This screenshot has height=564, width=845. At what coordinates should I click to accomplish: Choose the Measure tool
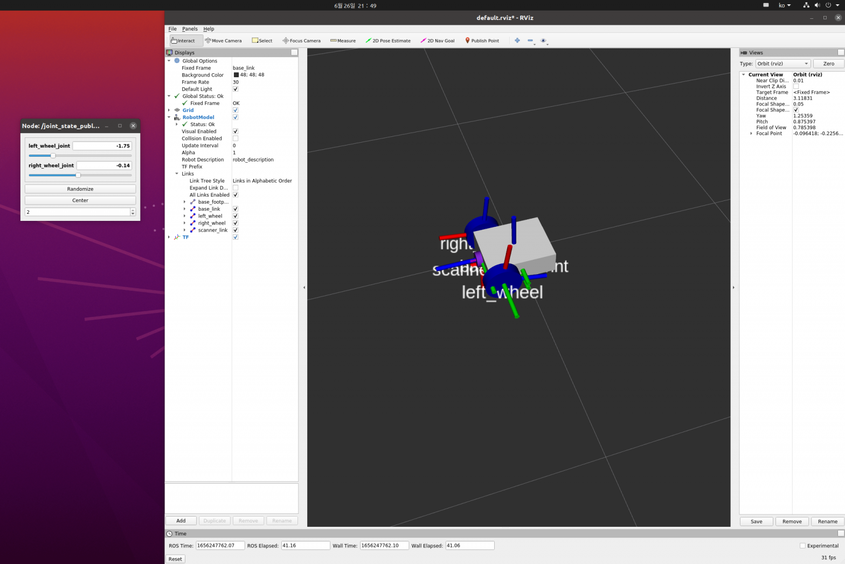(x=343, y=40)
